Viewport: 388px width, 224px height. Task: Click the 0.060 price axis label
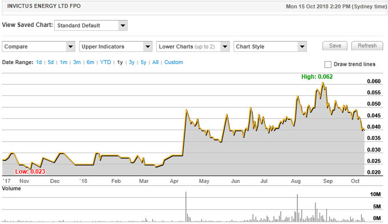374,81
